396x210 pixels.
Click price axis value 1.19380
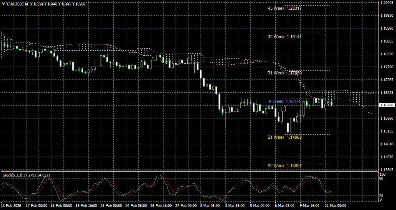[387, 28]
